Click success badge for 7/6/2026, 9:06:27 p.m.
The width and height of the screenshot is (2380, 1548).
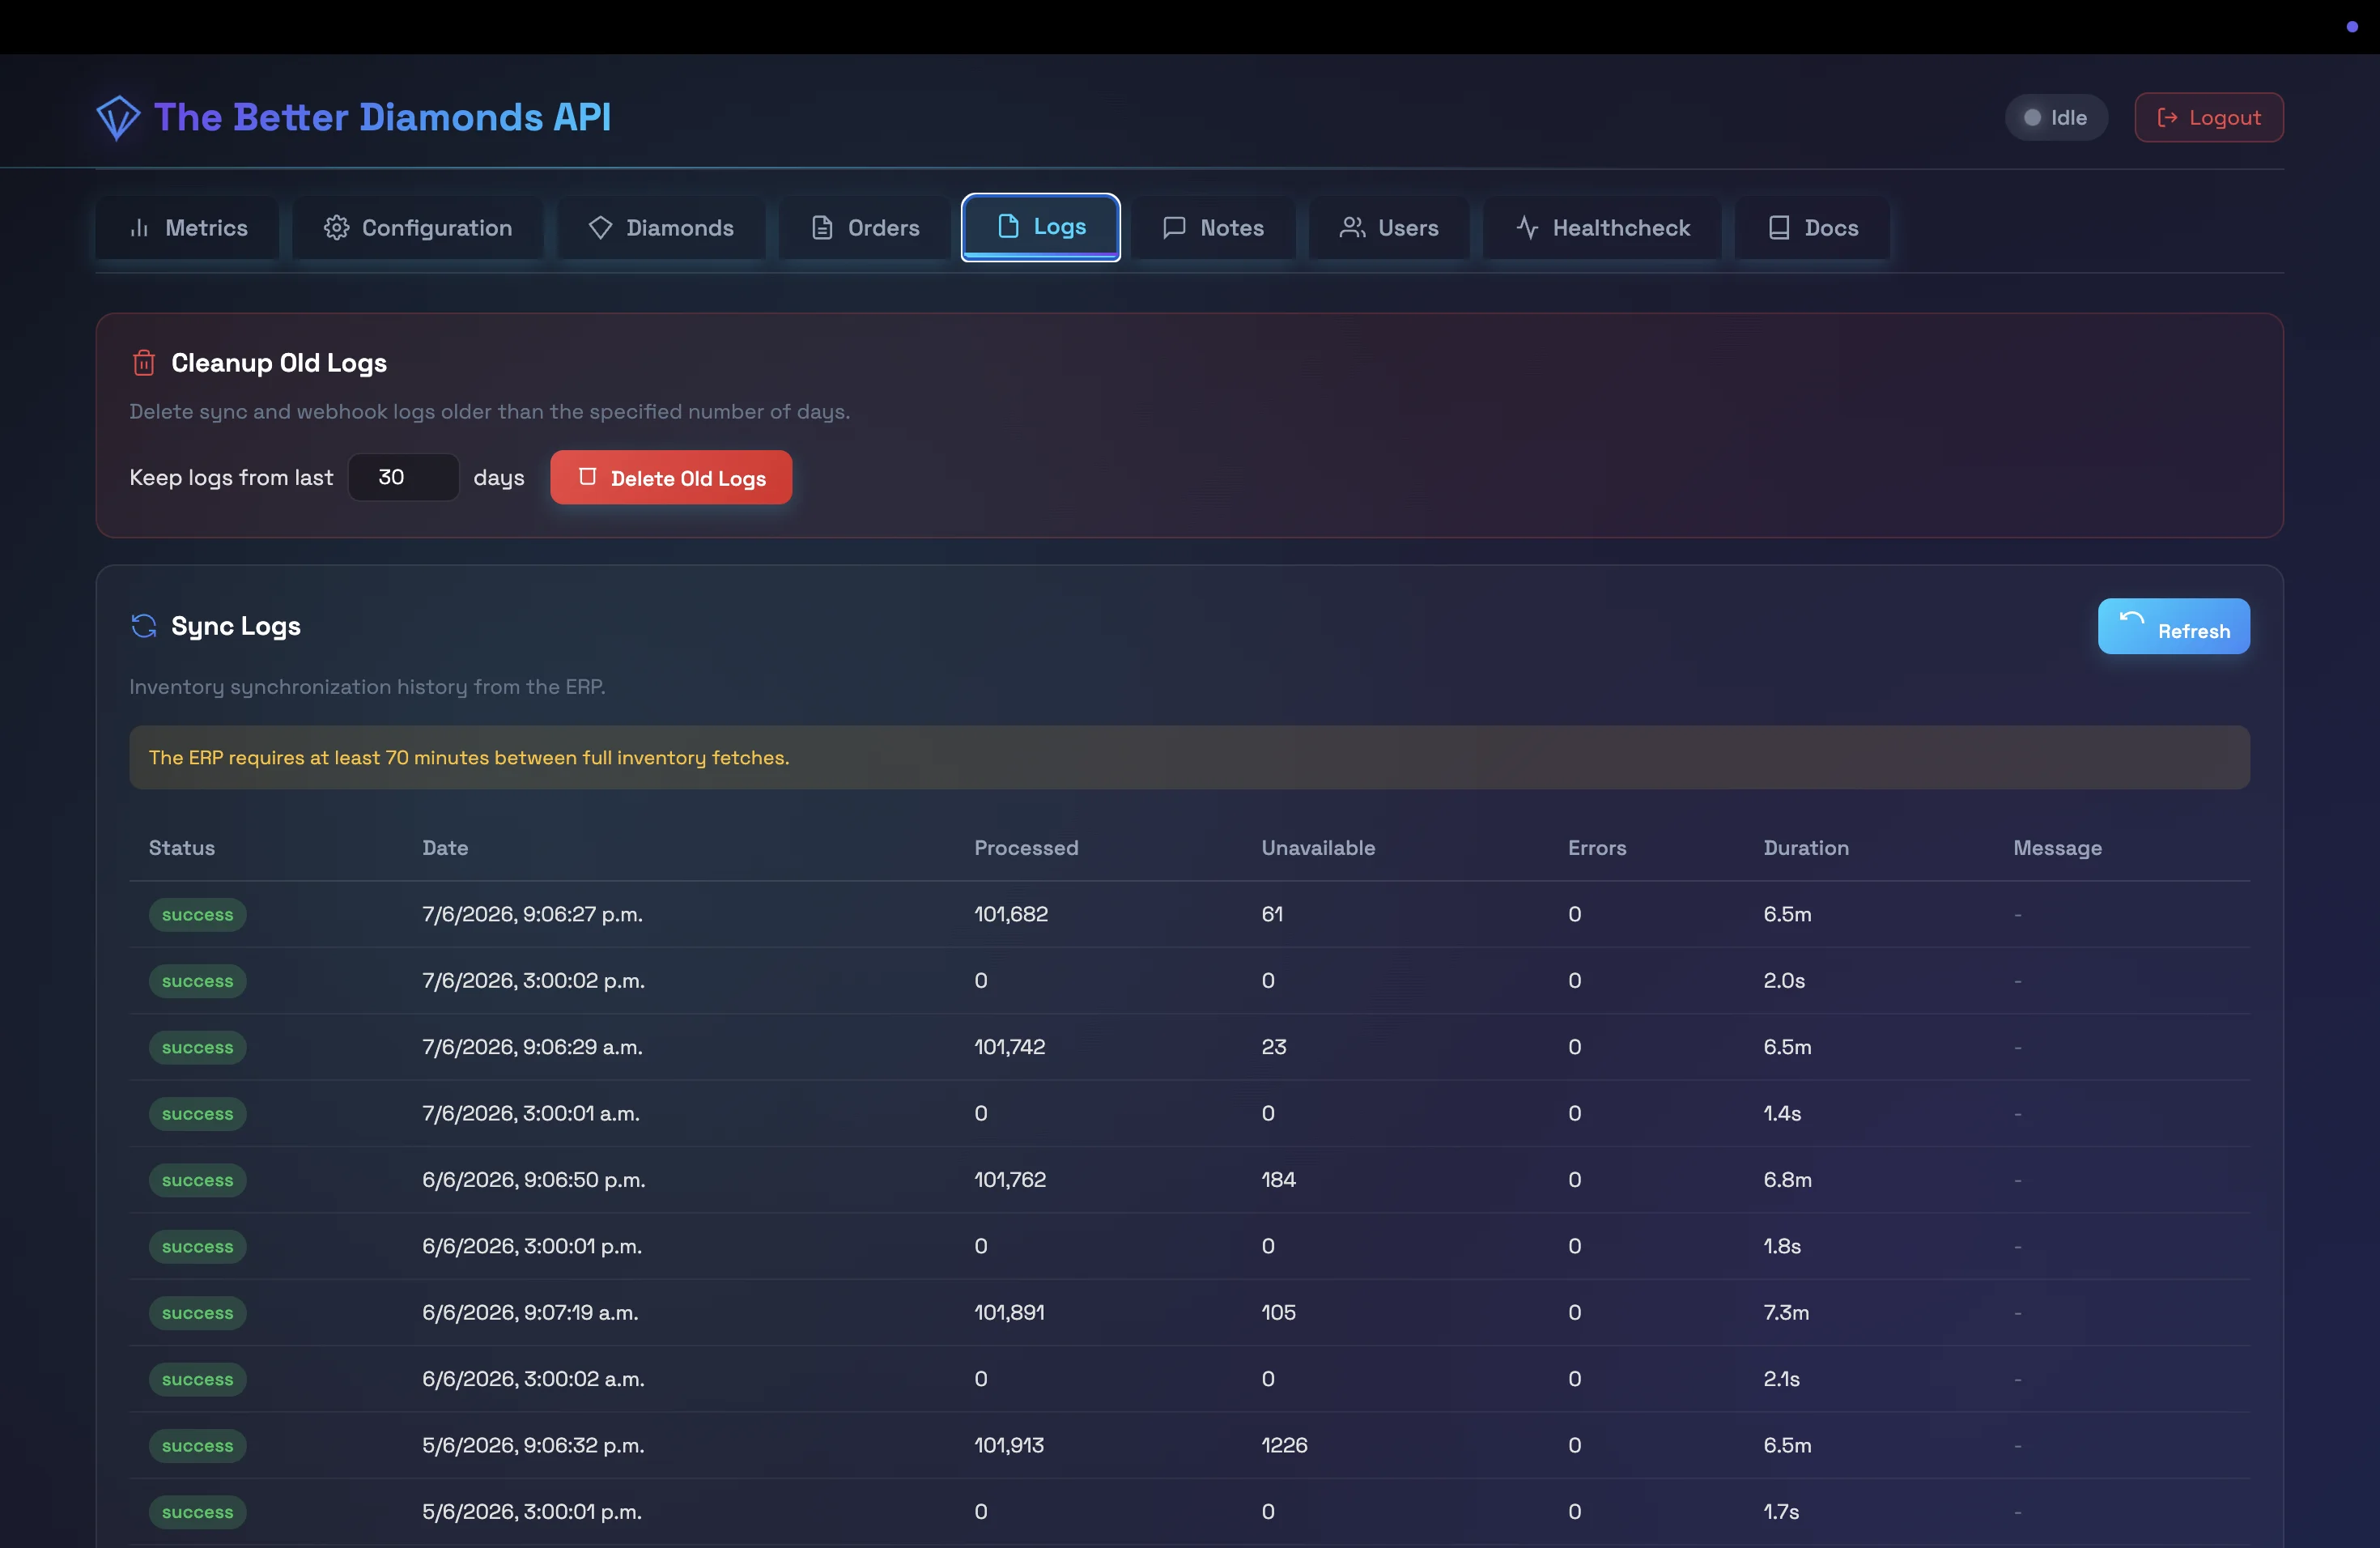[x=197, y=914]
